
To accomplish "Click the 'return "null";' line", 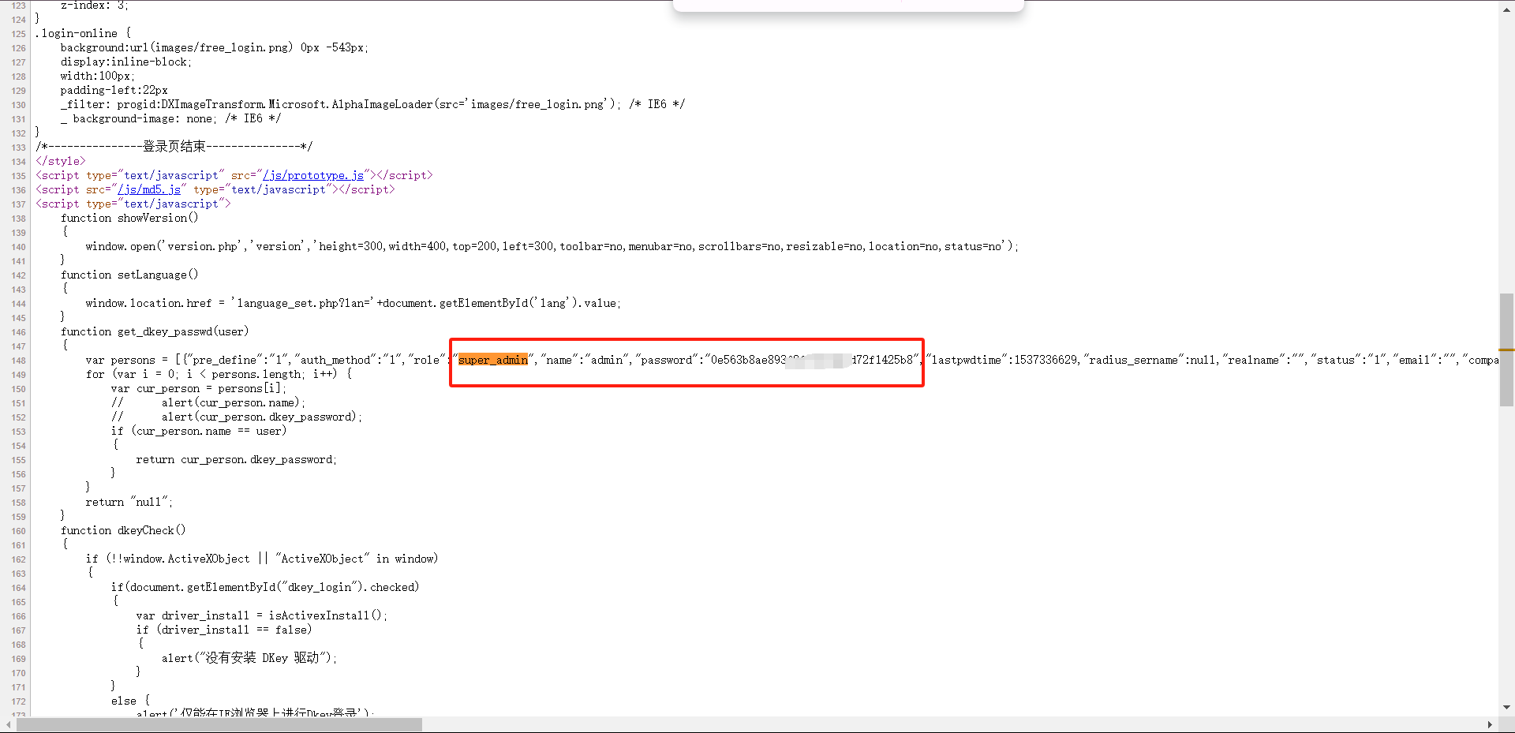I will [x=129, y=502].
